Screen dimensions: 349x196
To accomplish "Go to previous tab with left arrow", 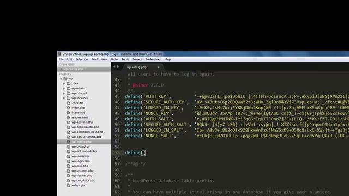I will (114, 66).
